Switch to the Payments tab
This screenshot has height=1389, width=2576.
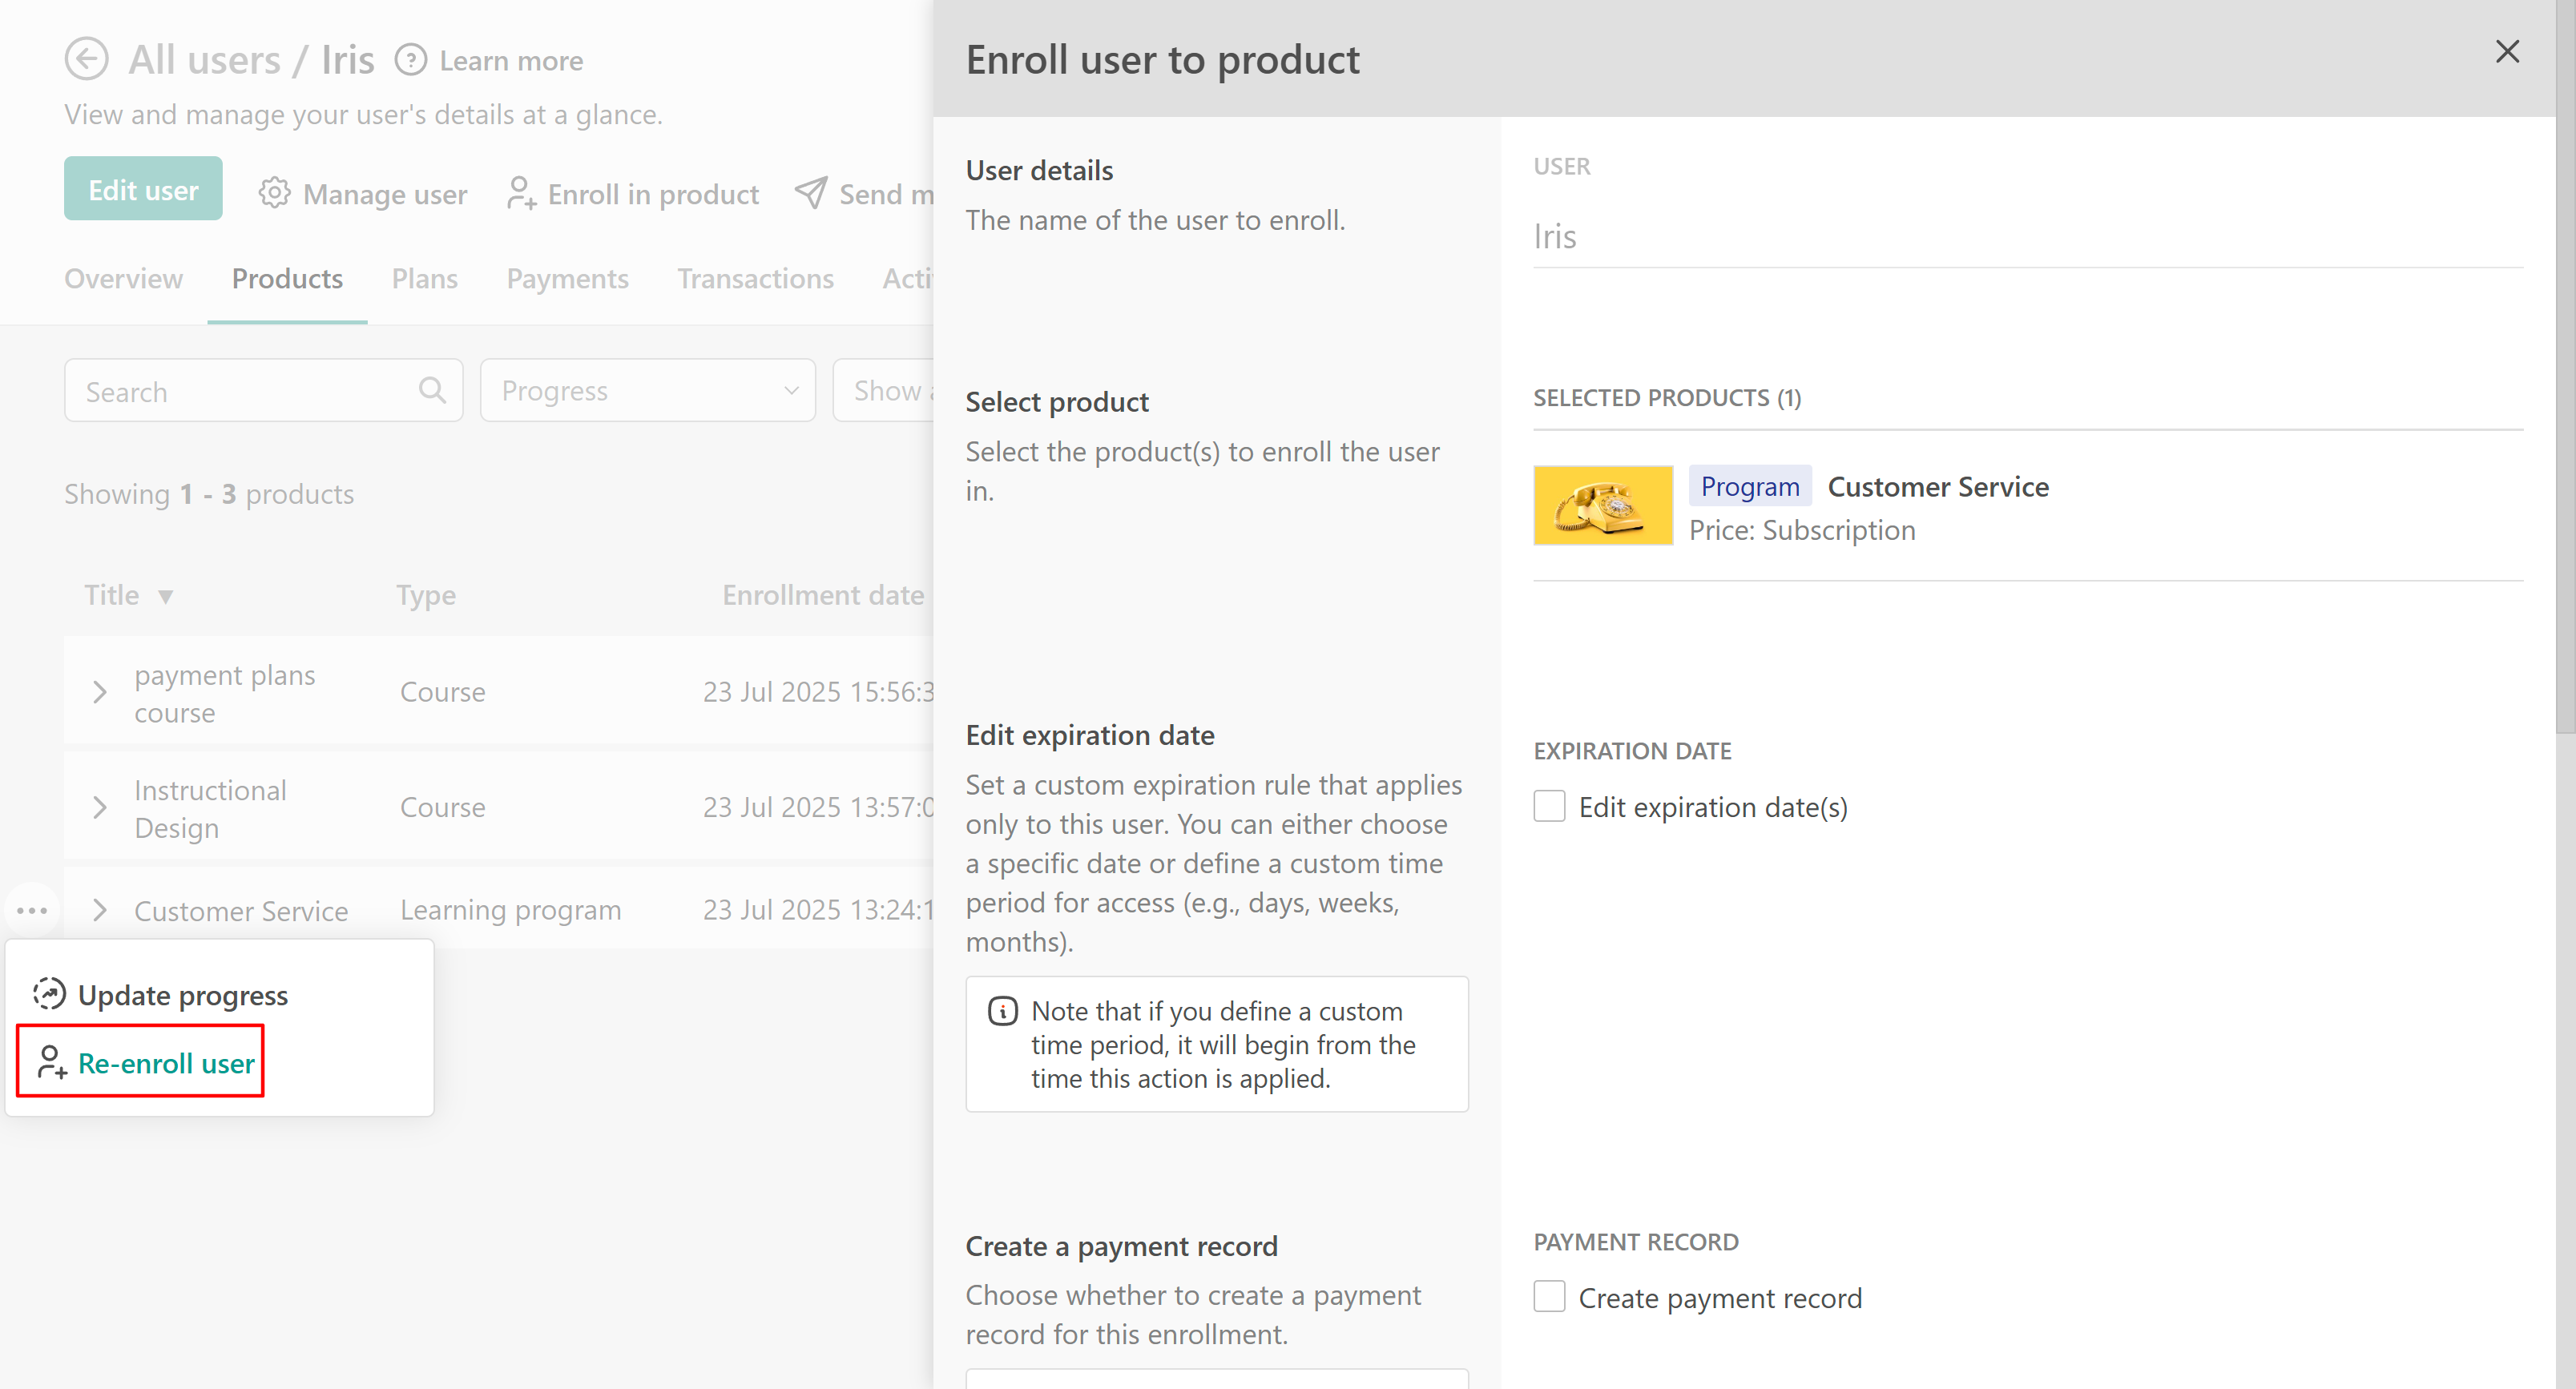[567, 278]
